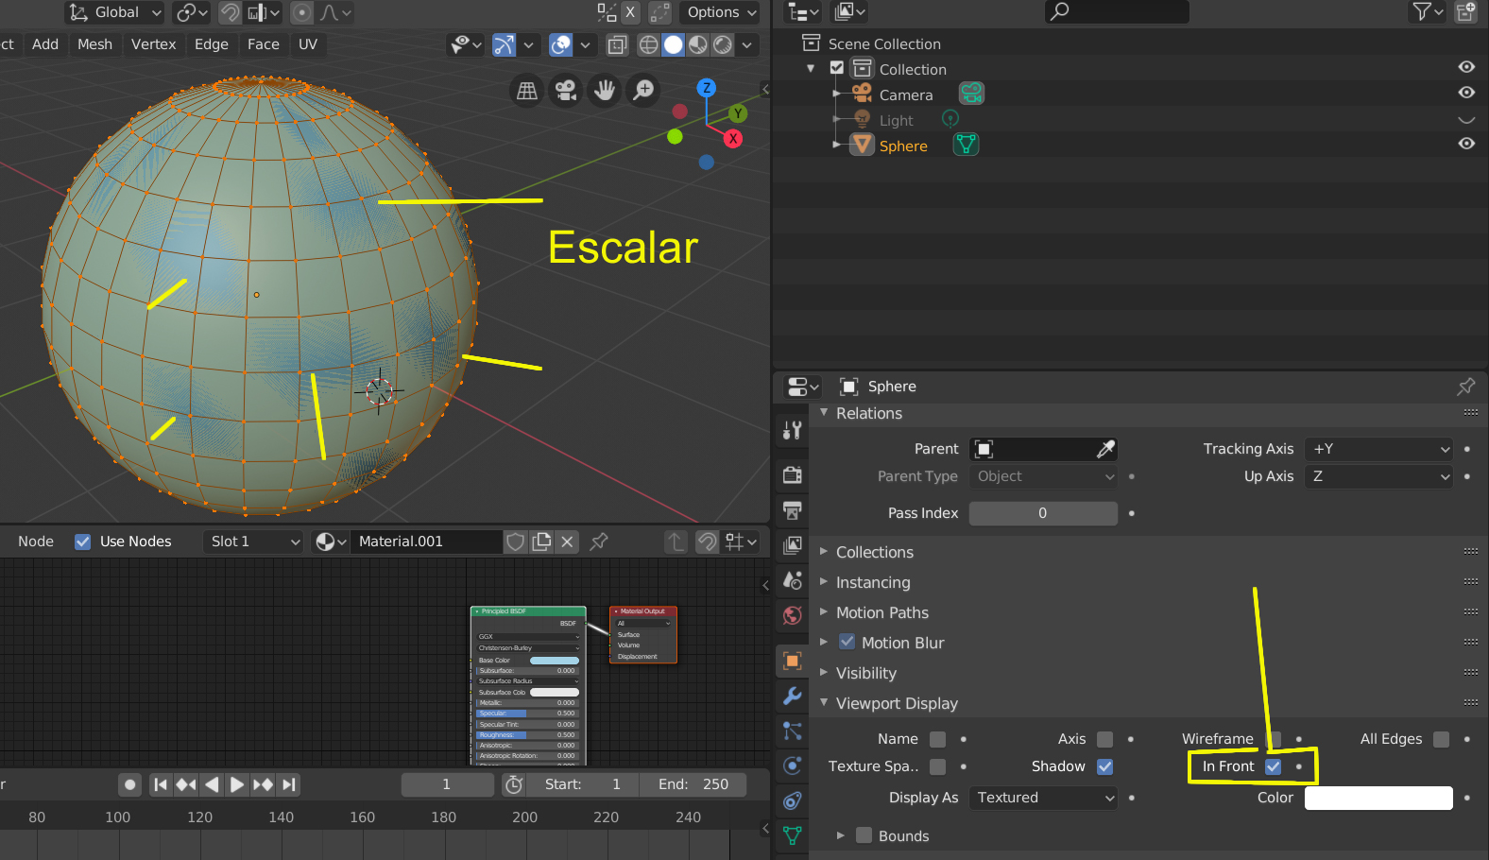Select wireframe viewport shading mode

pyautogui.click(x=649, y=44)
